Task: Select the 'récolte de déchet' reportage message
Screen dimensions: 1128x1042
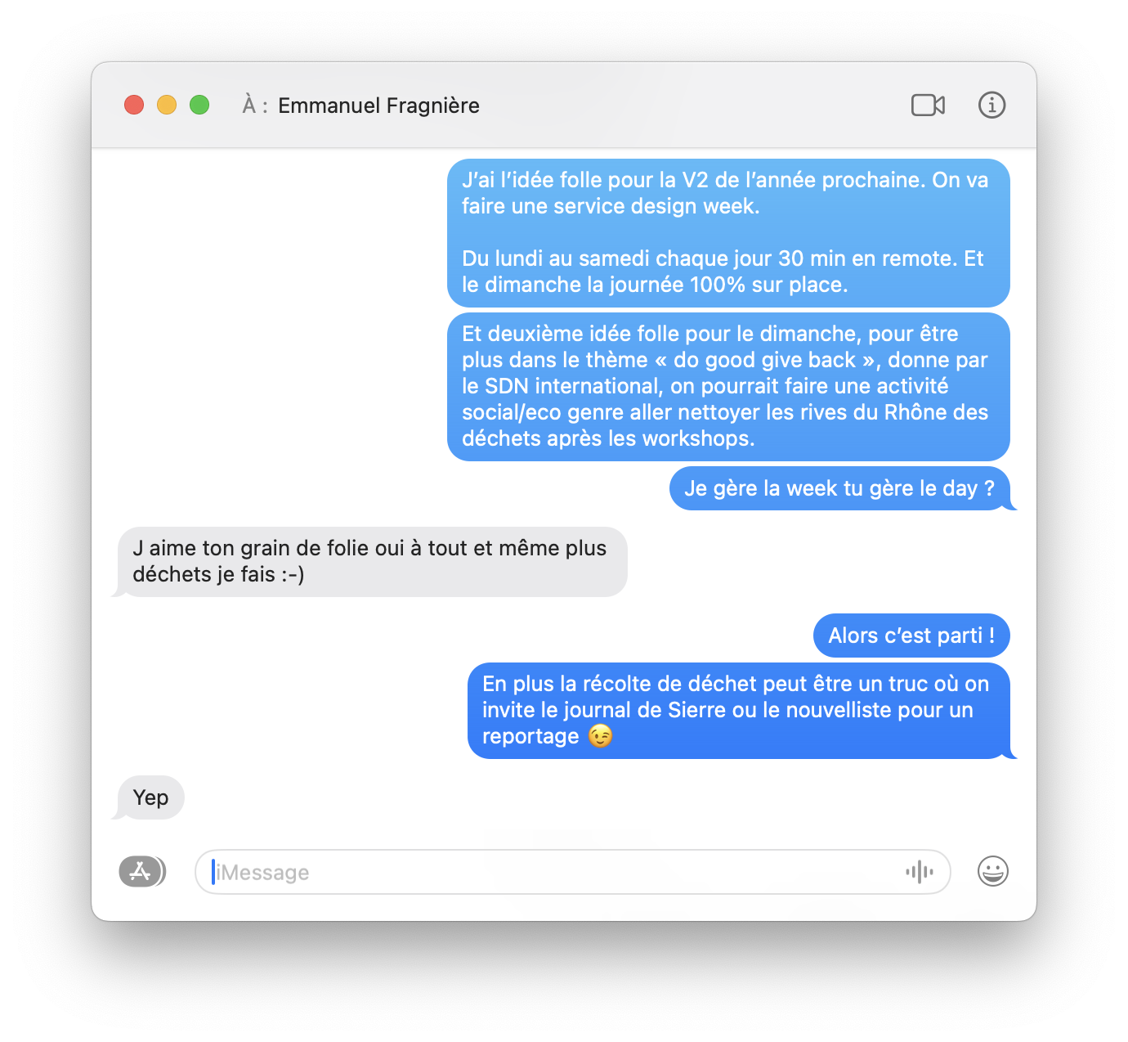Action: [x=739, y=711]
